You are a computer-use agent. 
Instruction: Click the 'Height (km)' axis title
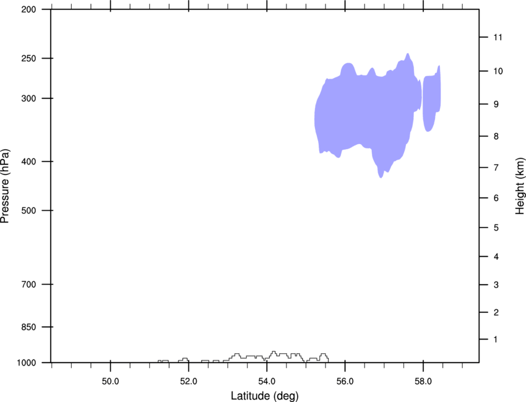[520, 186]
